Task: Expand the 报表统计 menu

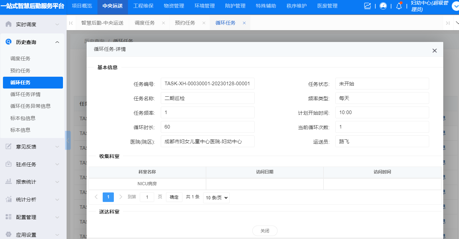Action: tap(57, 182)
